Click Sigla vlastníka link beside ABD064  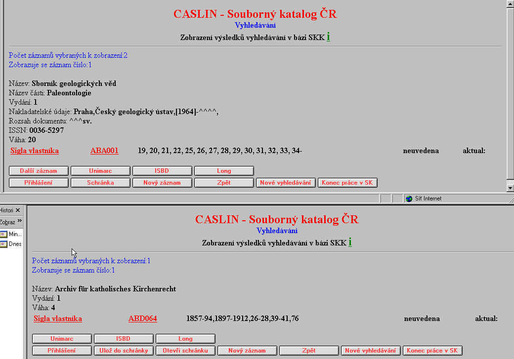(58, 319)
